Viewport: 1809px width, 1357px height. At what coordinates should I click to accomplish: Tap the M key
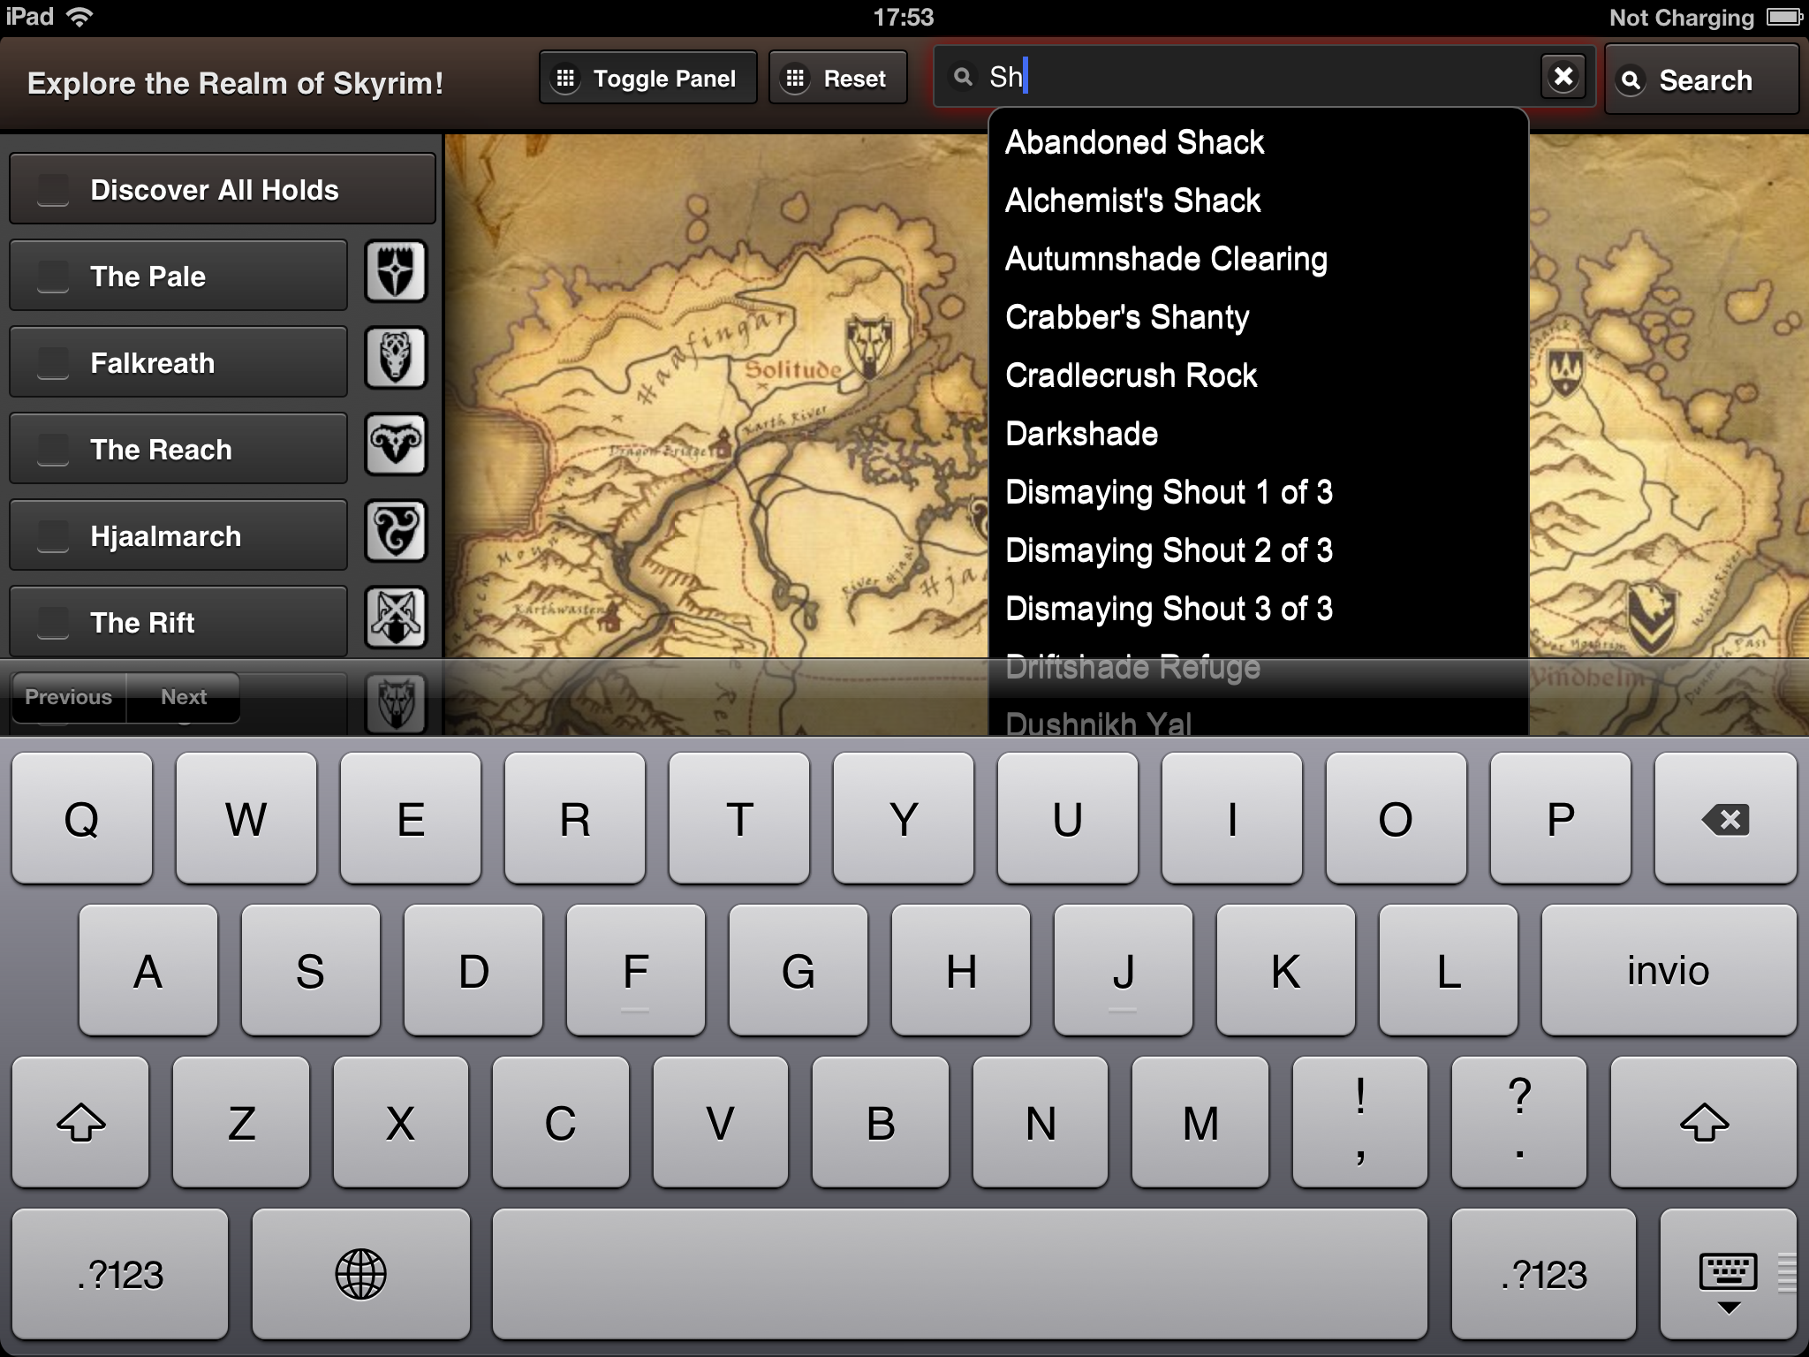(1200, 1122)
